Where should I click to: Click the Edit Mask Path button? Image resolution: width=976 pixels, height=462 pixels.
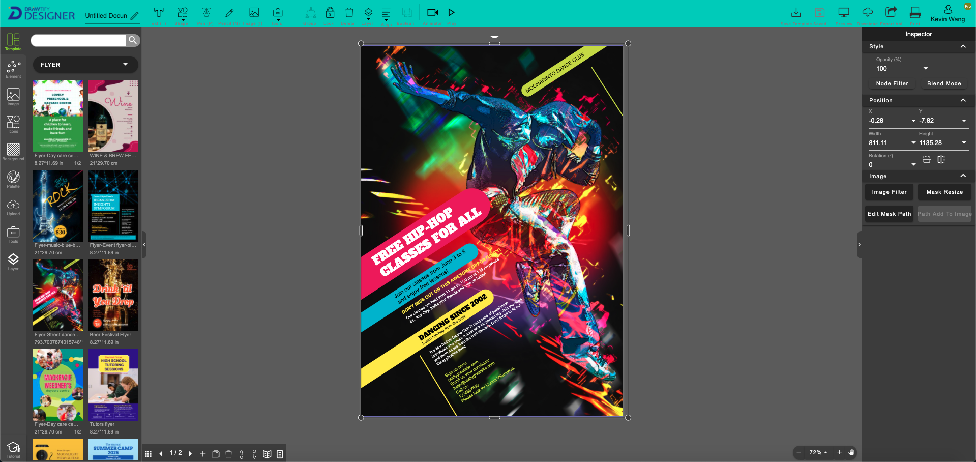889,214
